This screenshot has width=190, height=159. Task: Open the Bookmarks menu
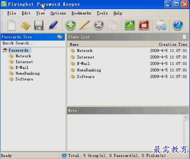pos(81,13)
